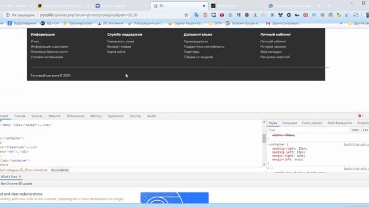
Task: Open 'Связаться с нами' footer link
Action: [x=121, y=41]
